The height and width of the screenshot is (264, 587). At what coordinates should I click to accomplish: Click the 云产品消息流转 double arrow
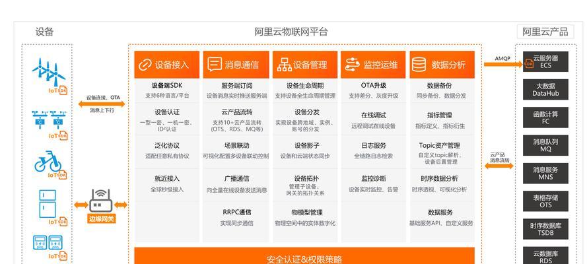point(499,166)
